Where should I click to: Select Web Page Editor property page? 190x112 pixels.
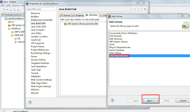pyautogui.click(x=39, y=83)
